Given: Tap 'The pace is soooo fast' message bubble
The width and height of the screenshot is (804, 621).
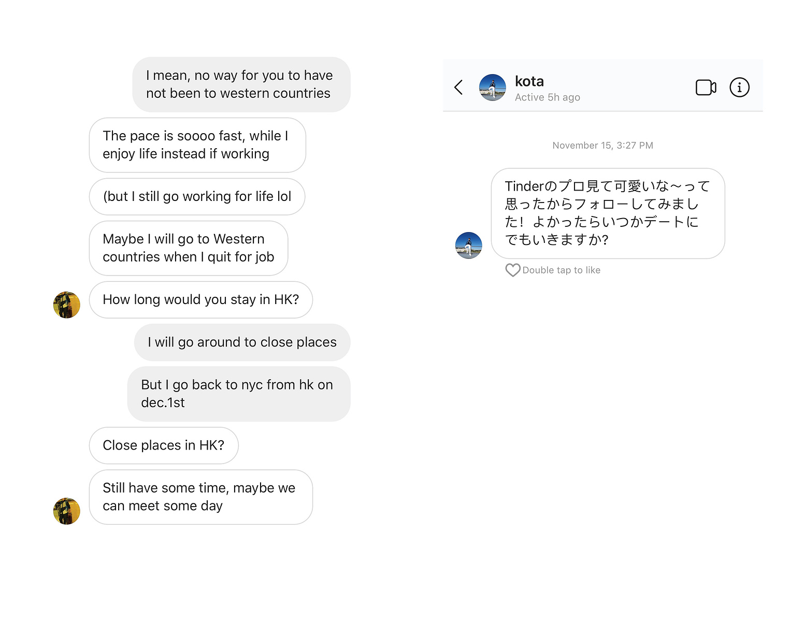Looking at the screenshot, I should [x=197, y=145].
